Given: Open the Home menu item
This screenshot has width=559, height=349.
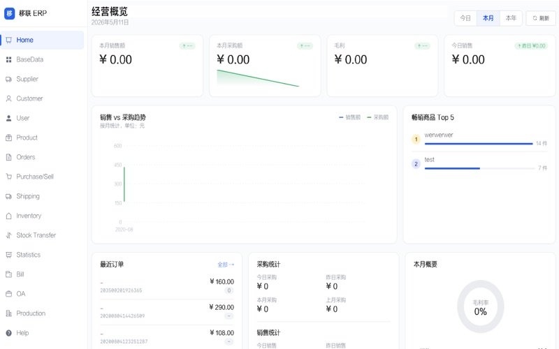Looking at the screenshot, I should [x=43, y=40].
